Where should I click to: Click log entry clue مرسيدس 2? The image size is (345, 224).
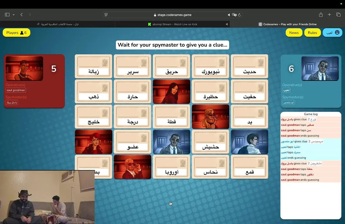(311, 142)
